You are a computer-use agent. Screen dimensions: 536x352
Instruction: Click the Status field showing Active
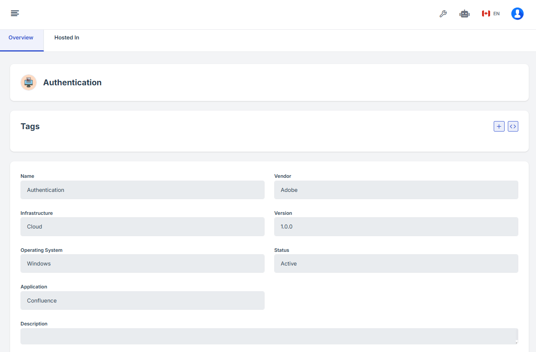[x=396, y=263]
